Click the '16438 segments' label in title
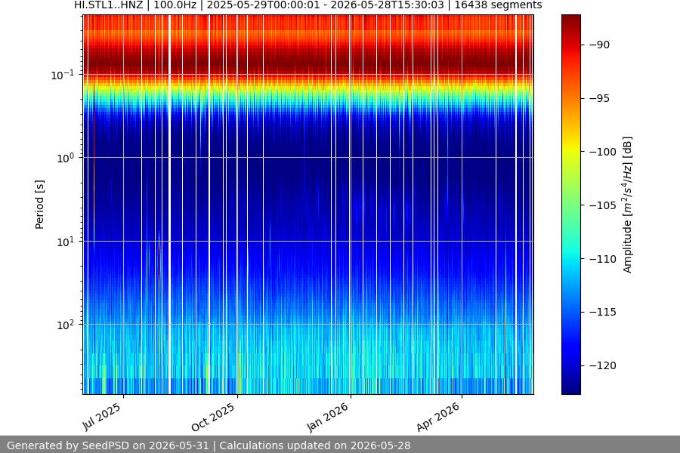Screen dimensions: 680x453 [499, 5]
